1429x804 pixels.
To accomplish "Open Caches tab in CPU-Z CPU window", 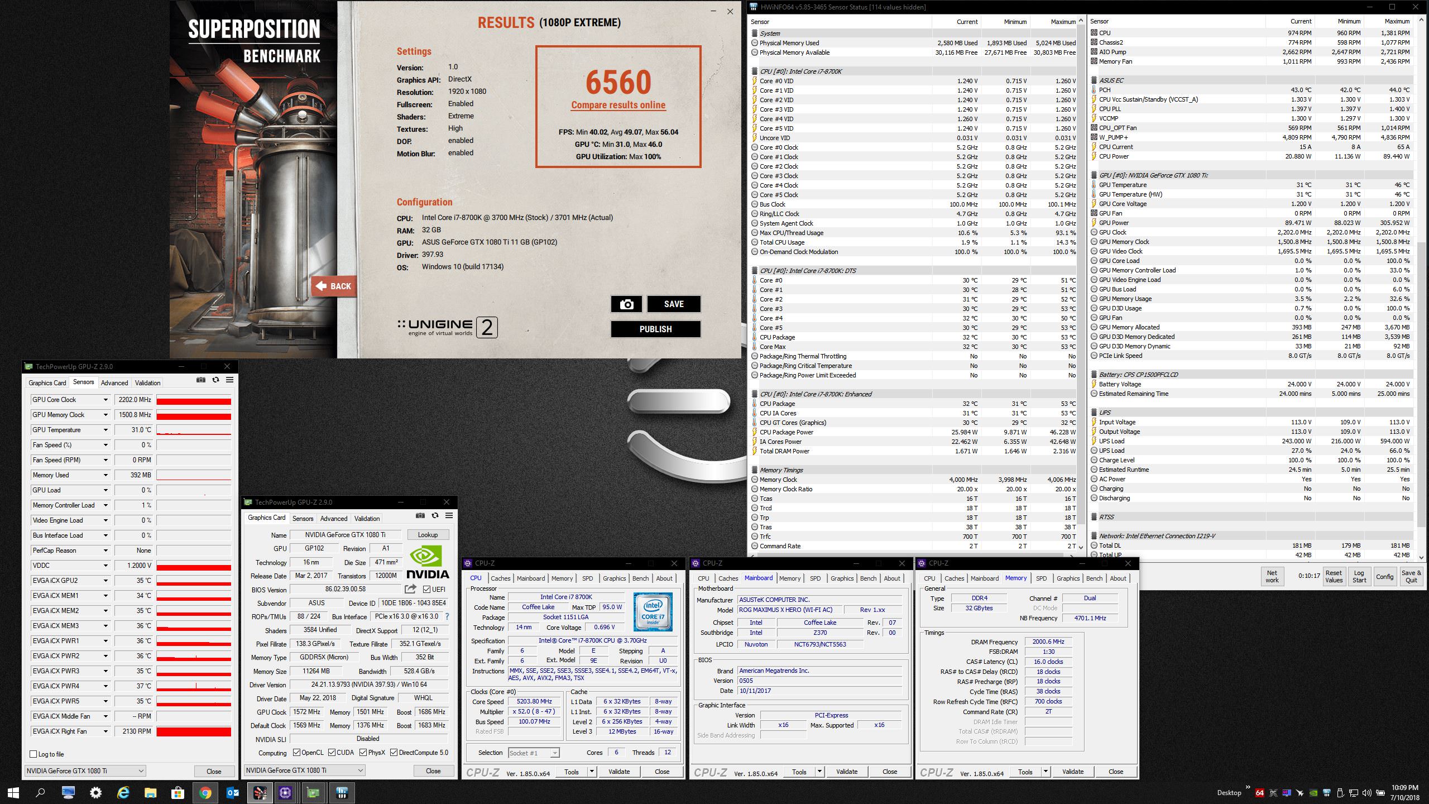I will pos(500,578).
